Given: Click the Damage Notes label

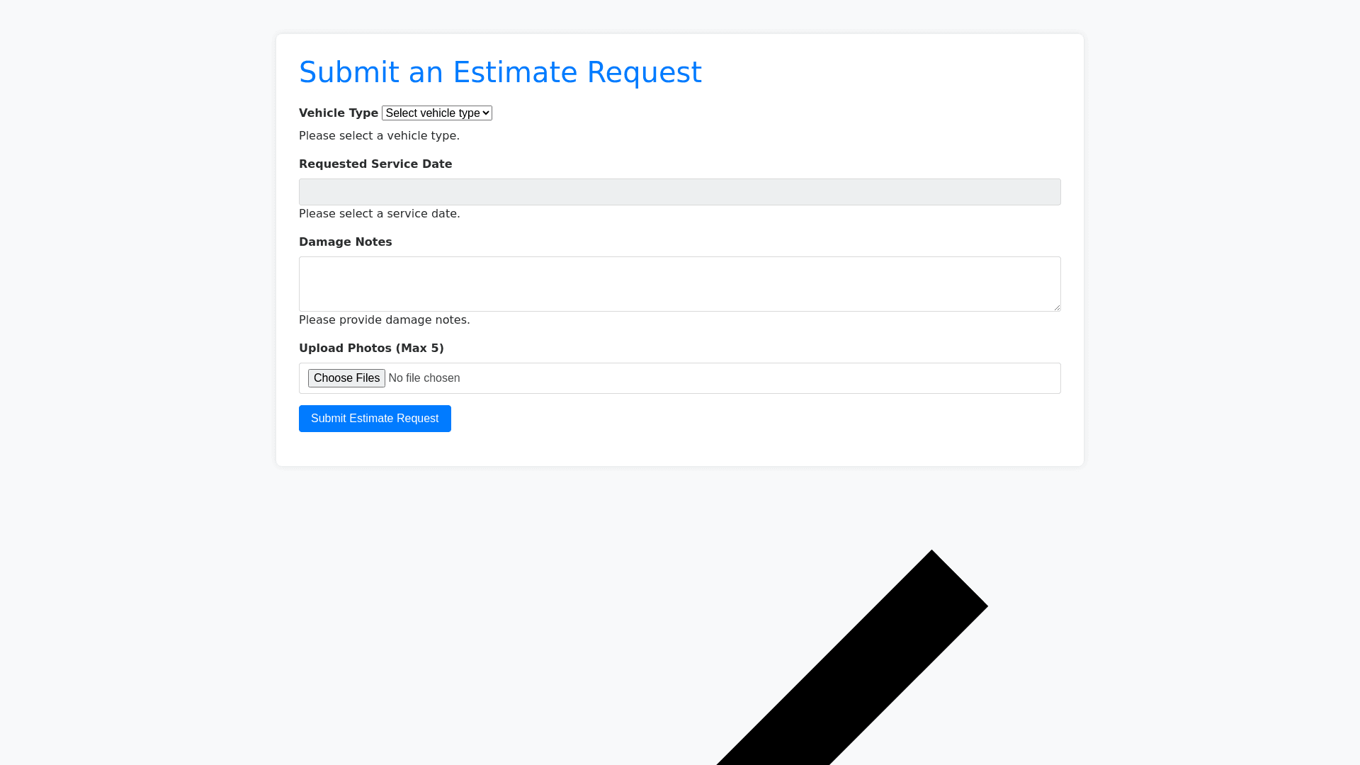Looking at the screenshot, I should click(x=345, y=242).
